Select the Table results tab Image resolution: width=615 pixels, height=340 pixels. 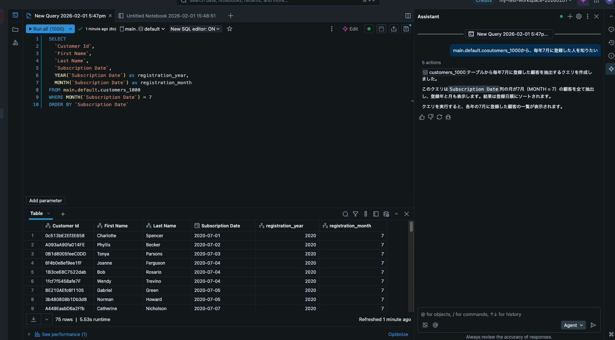(x=36, y=214)
